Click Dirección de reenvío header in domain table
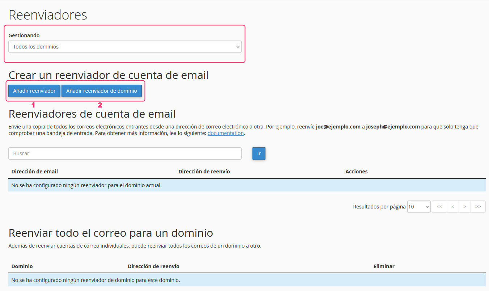This screenshot has height=291, width=489. pyautogui.click(x=153, y=266)
